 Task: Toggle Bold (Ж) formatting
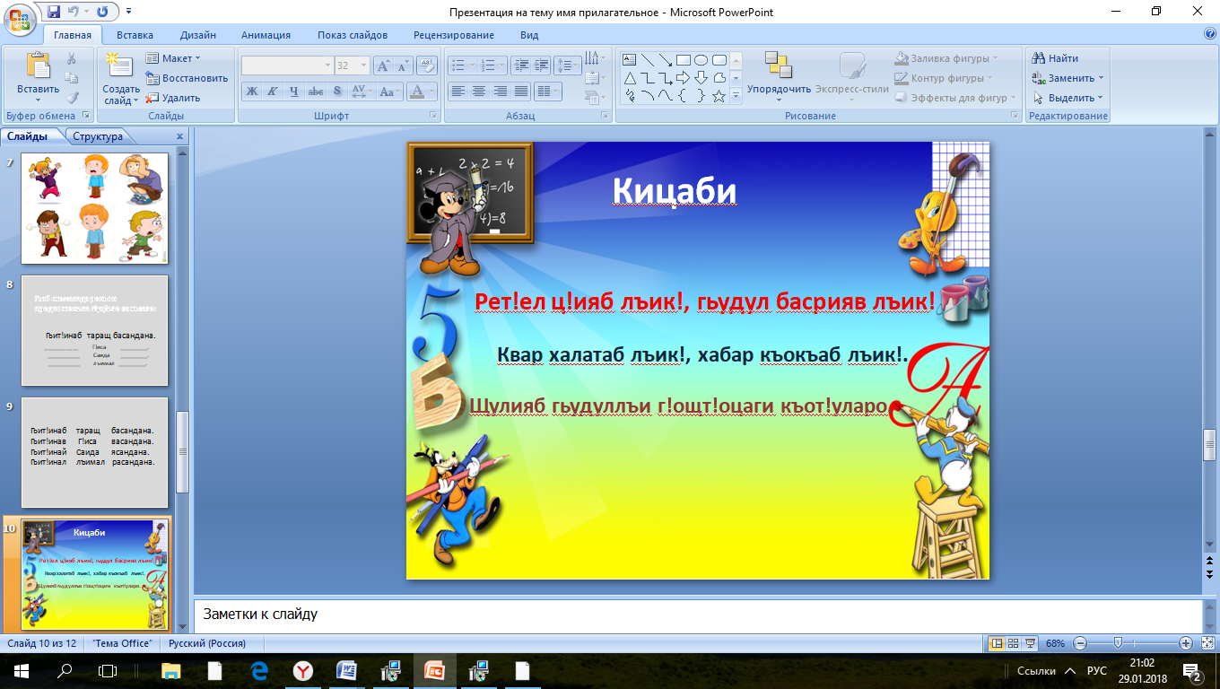point(251,92)
